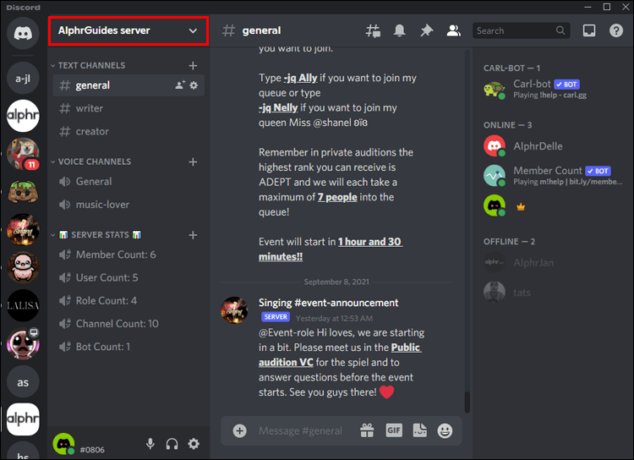Send a Nitro gift

pos(367,430)
